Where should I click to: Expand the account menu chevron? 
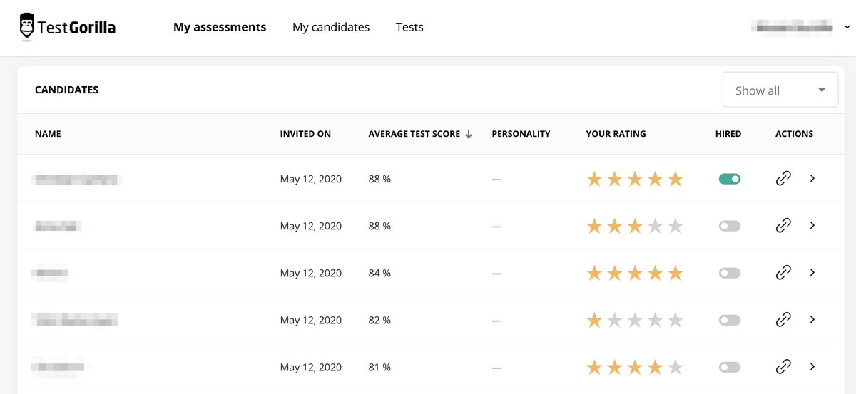[847, 27]
